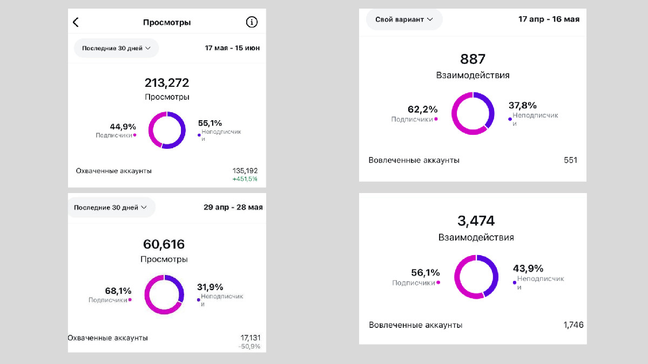The height and width of the screenshot is (364, 648).
Task: Select the 17 мая - 15 июн date range
Action: tap(232, 48)
